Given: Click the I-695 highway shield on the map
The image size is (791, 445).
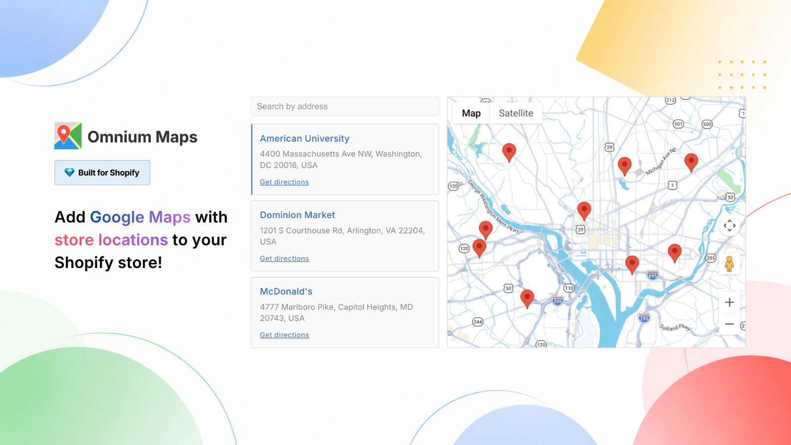Looking at the screenshot, I should (653, 275).
